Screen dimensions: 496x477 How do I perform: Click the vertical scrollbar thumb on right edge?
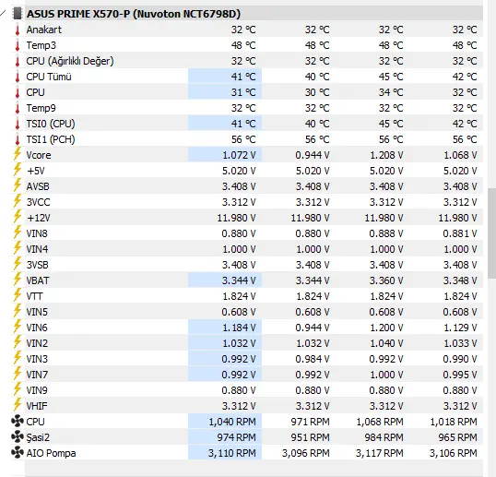[492, 233]
